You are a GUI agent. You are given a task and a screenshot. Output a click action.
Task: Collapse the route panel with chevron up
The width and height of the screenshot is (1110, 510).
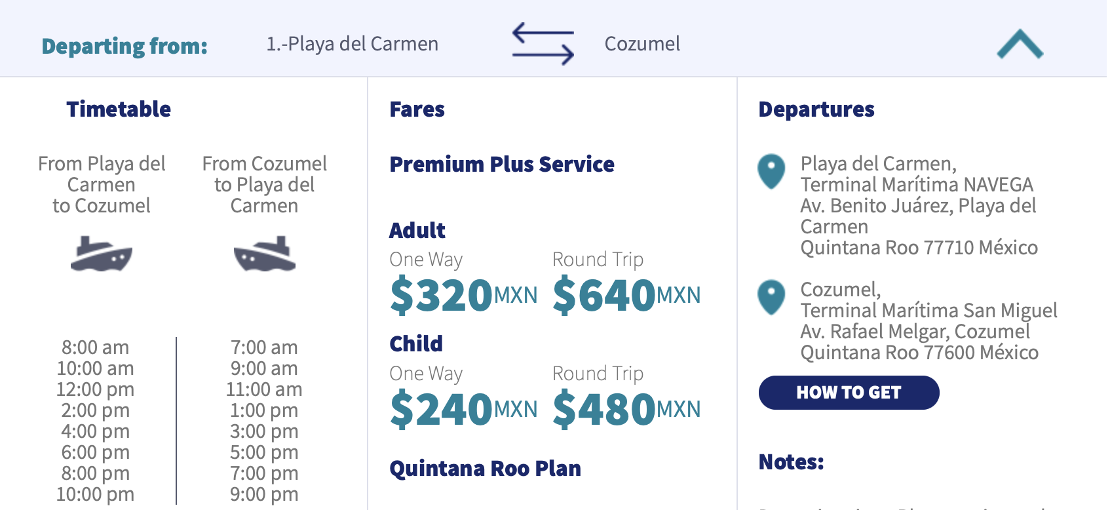point(1020,44)
